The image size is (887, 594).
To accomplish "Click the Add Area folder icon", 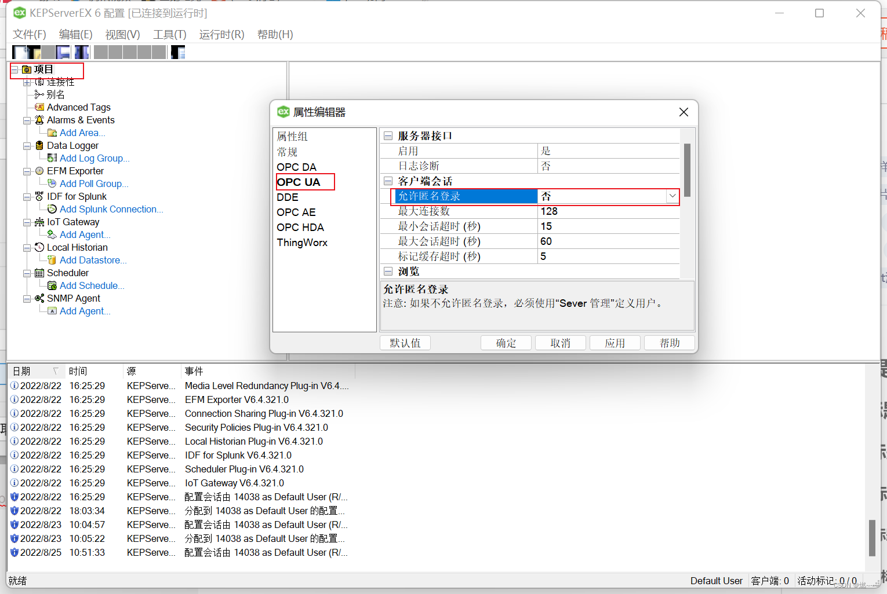I will [x=52, y=133].
